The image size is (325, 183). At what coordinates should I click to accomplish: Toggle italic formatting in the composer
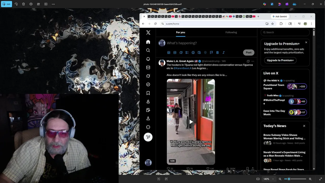(x=223, y=53)
